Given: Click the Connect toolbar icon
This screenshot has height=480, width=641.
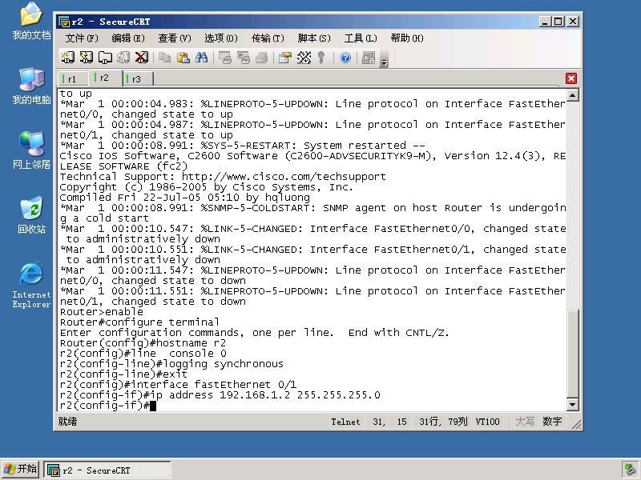Looking at the screenshot, I should (68, 58).
